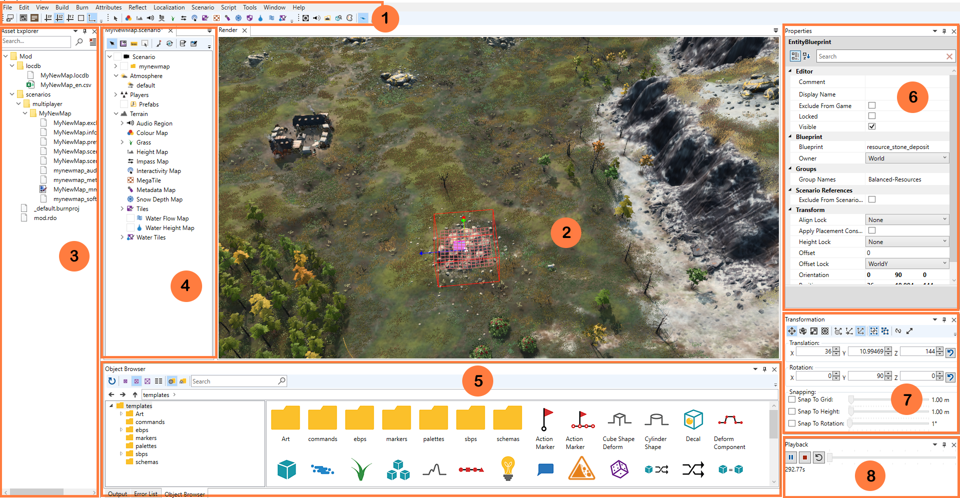Select Height Map in the Terrain tree
Image resolution: width=960 pixels, height=498 pixels.
coord(152,152)
